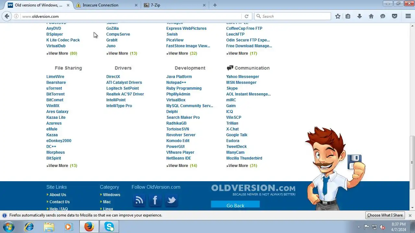Open the CoffeeCup Free FTP link
This screenshot has height=233, width=415.
point(244,28)
